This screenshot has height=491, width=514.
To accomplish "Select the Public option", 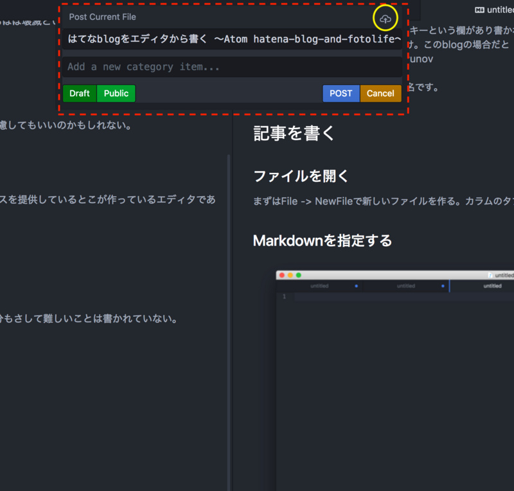I will (116, 93).
